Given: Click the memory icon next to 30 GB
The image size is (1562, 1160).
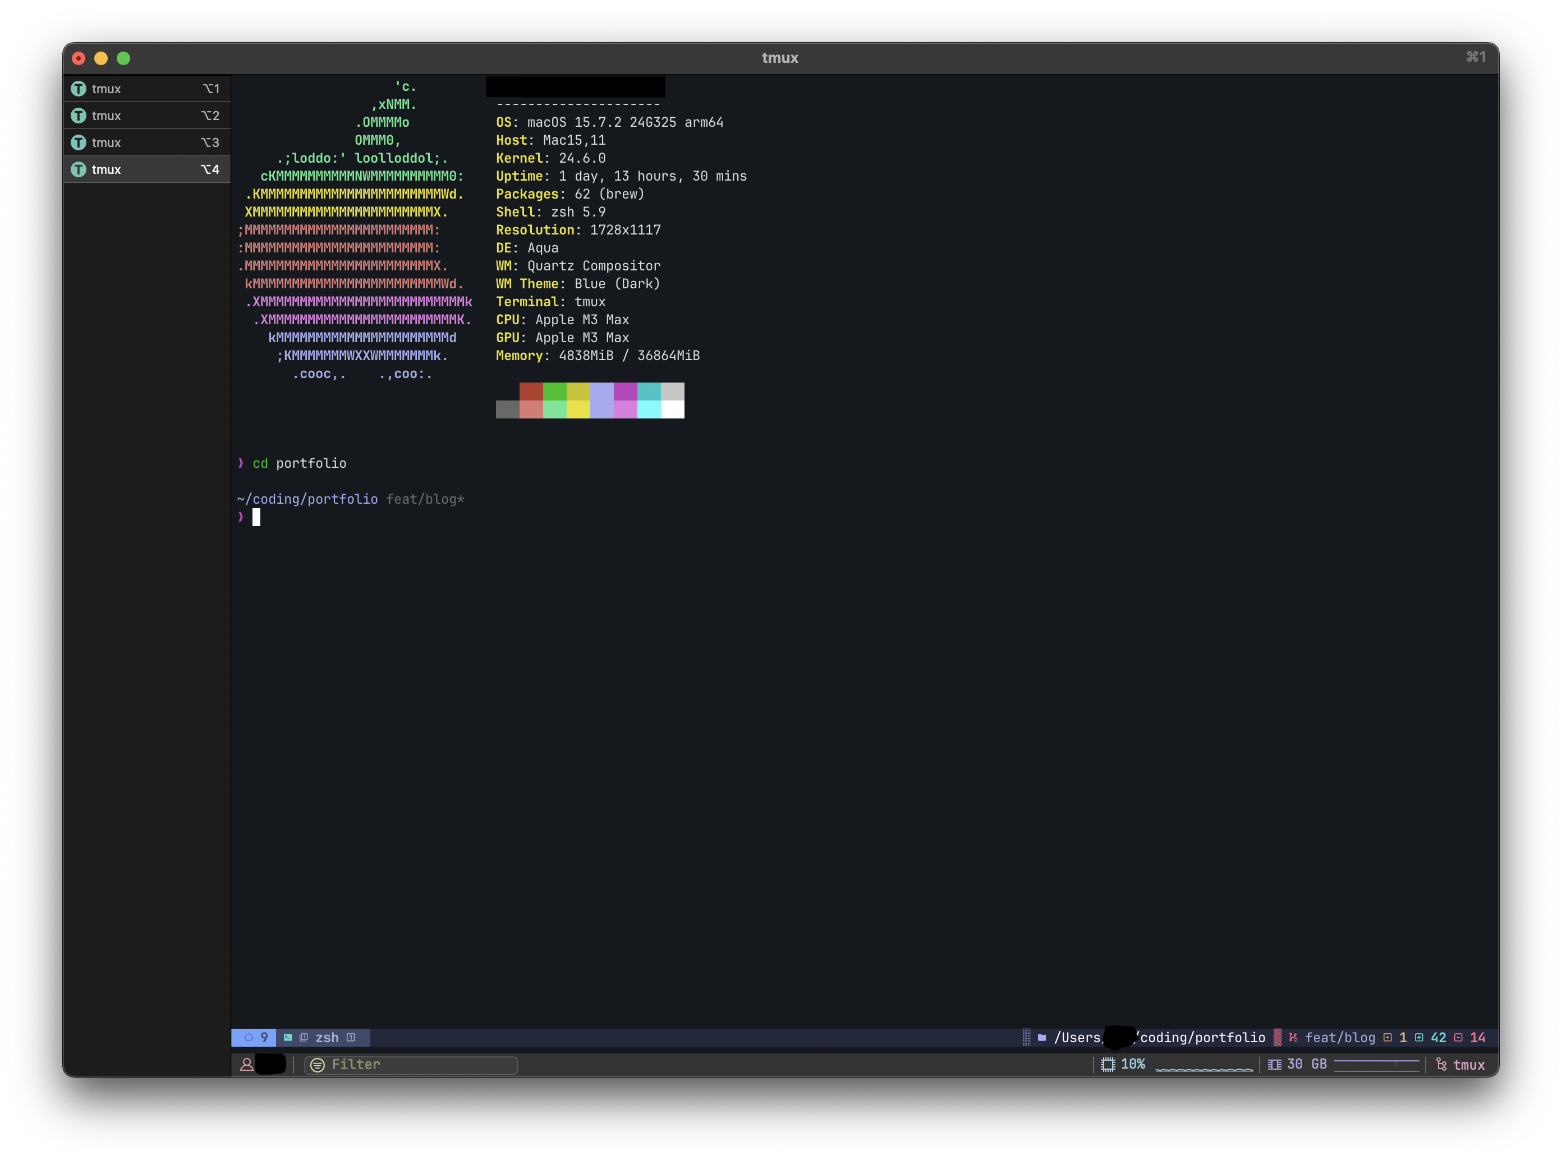Looking at the screenshot, I should 1274,1065.
